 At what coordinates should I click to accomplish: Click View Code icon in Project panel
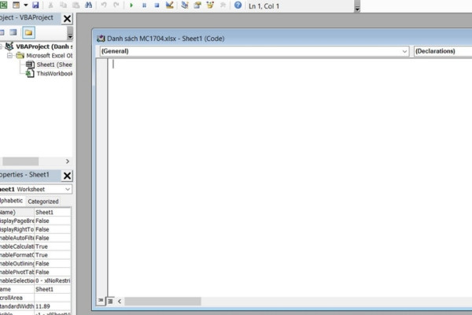[x=2, y=32]
